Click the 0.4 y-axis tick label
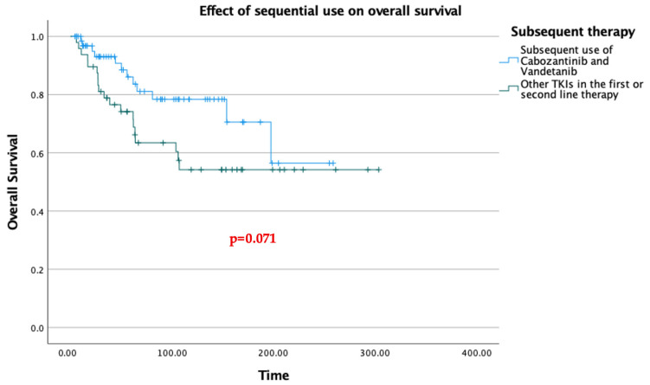 point(37,212)
